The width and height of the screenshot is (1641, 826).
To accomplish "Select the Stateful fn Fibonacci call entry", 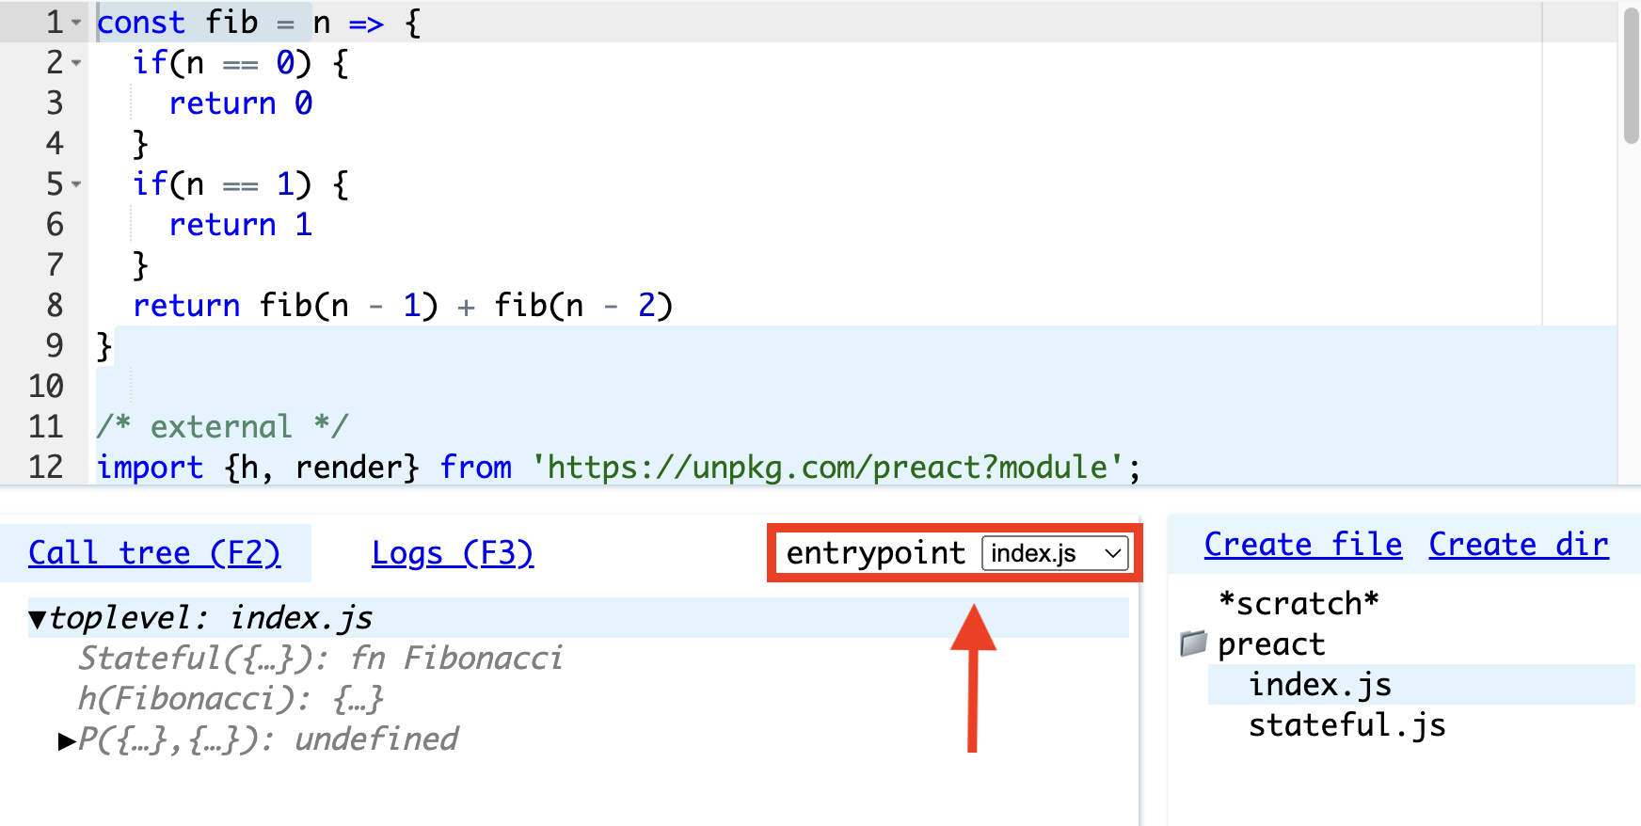I will (x=320, y=659).
